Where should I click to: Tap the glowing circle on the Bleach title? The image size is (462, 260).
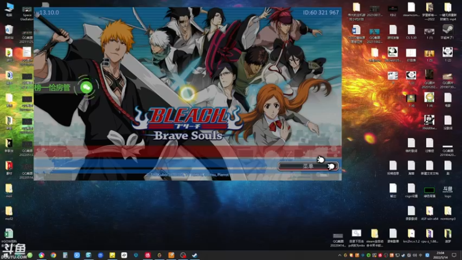(187, 94)
